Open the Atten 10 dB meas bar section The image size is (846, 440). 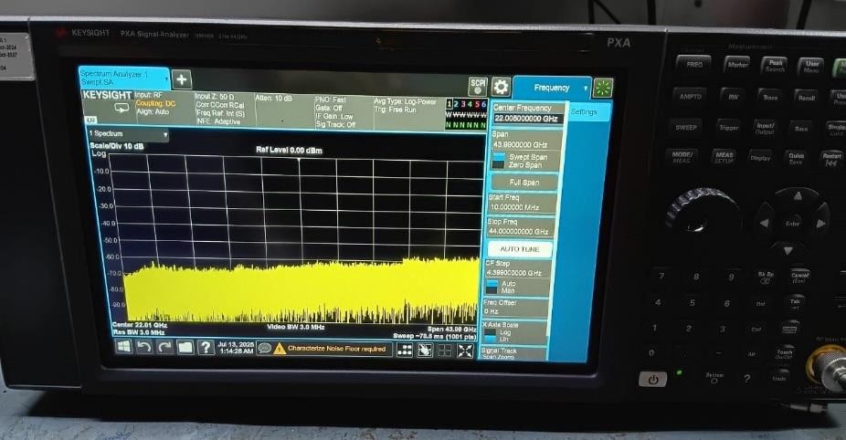(284, 110)
